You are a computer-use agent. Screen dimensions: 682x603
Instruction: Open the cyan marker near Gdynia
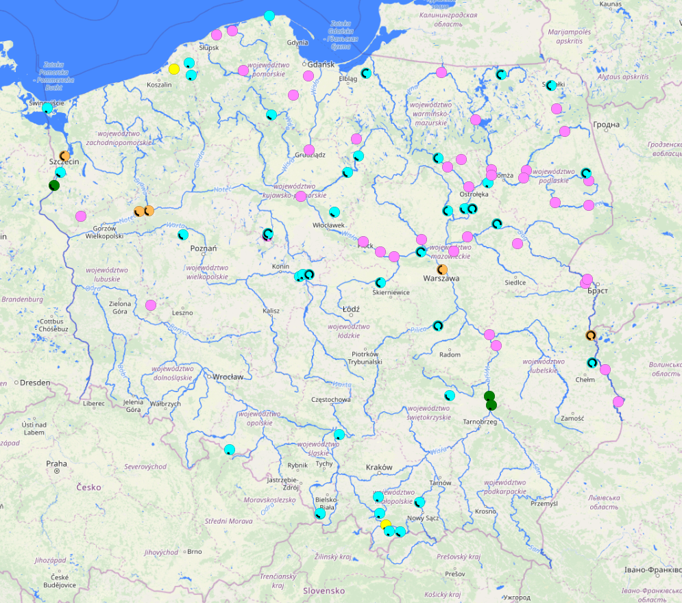click(270, 15)
